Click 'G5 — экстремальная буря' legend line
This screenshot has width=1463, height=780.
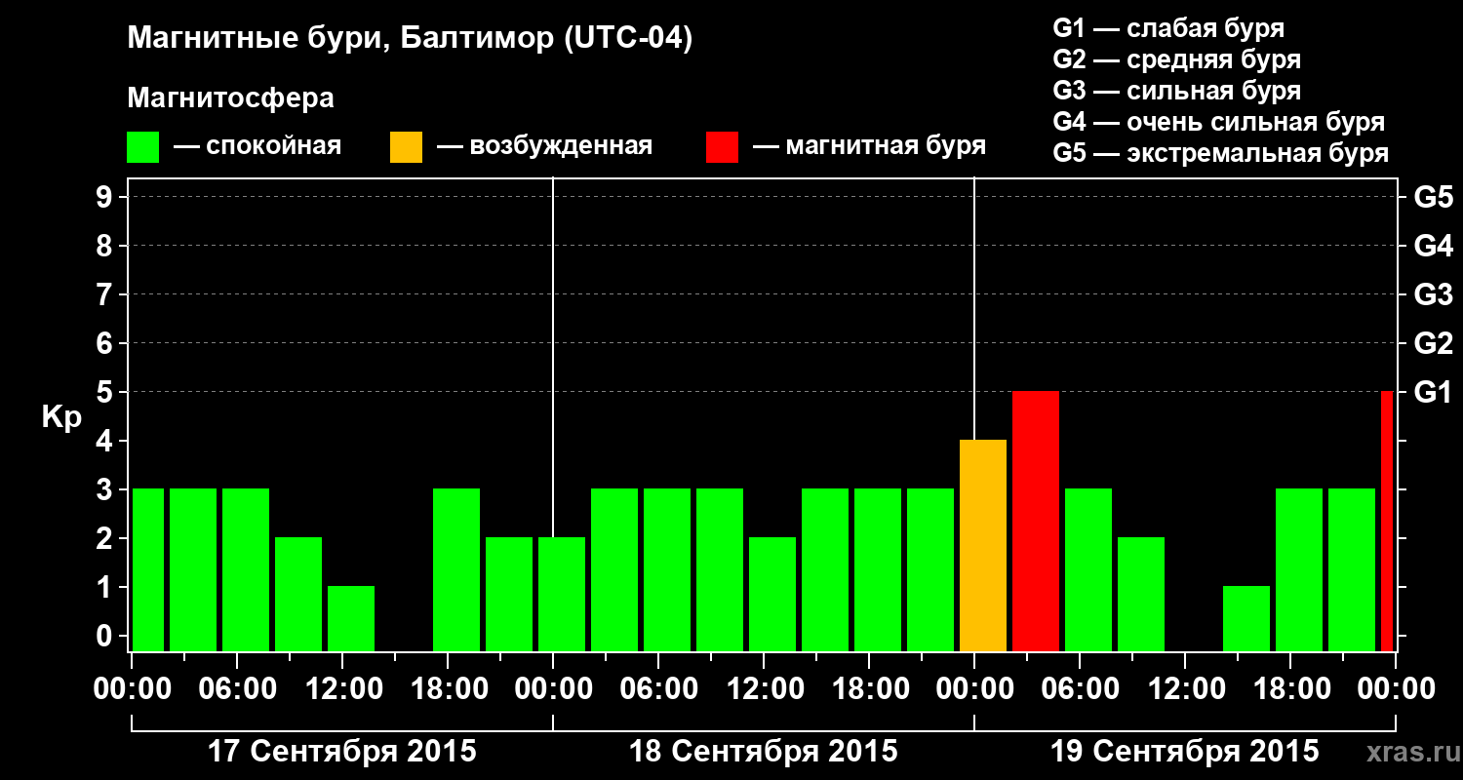[x=1220, y=153]
